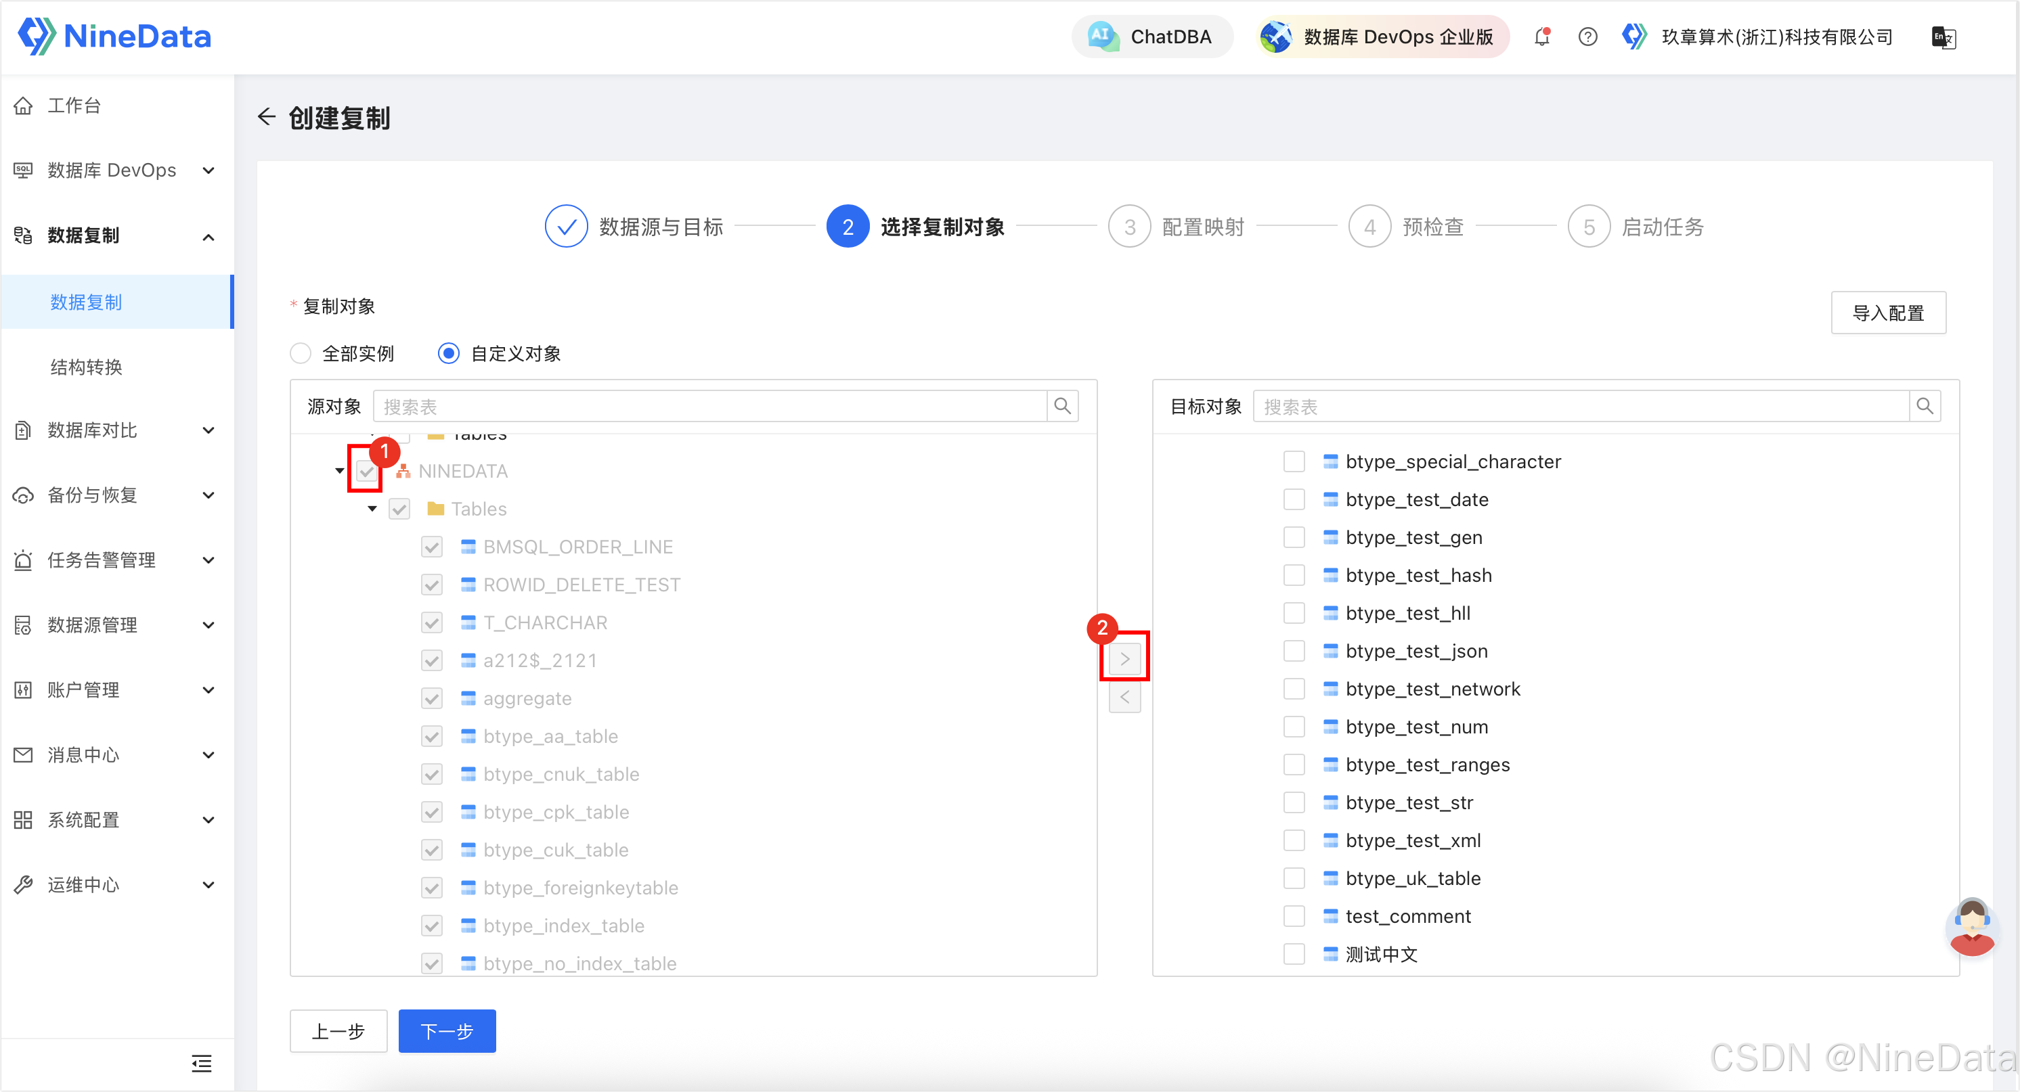Expand the 数据库 DevOps sidebar menu

pyautogui.click(x=114, y=170)
